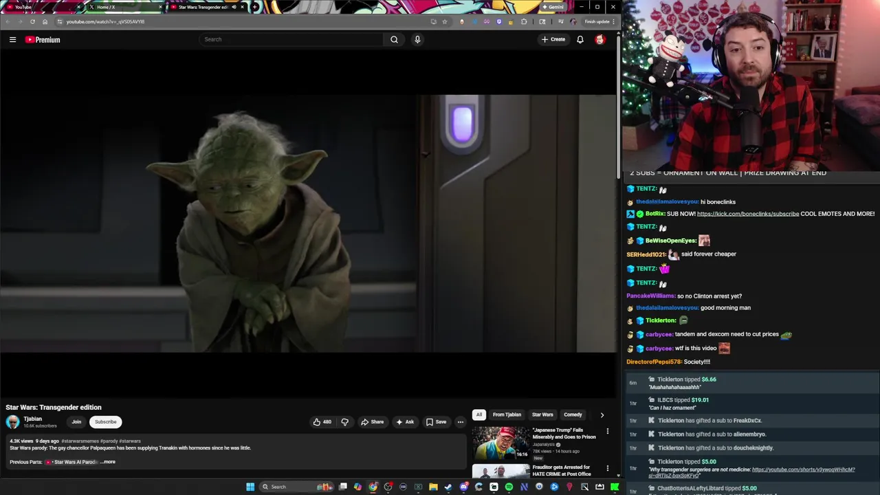Open options for Frauditor video

[x=607, y=469]
